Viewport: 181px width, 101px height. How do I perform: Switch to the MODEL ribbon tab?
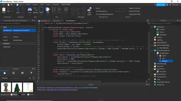[x=35, y=5]
